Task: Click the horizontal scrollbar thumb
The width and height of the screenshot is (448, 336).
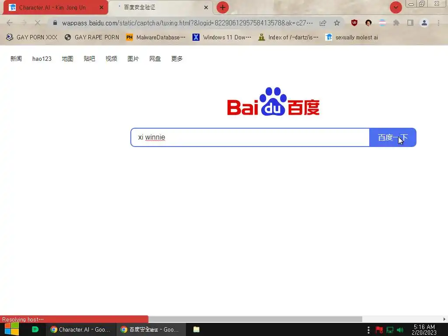Action: [x=255, y=319]
